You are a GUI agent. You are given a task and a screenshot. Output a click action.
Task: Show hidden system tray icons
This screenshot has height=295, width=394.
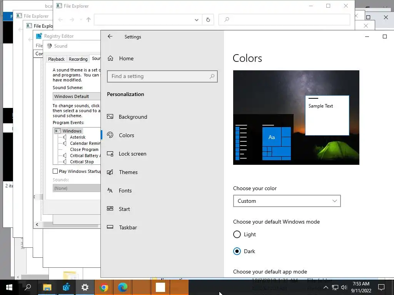click(326, 287)
